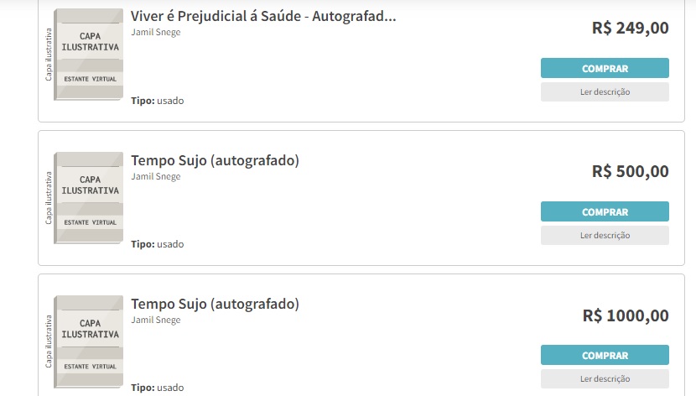Click Tipo: usado in the Viver é Prejudicial listing
Viewport: 696px width, 396px height.
tap(158, 101)
